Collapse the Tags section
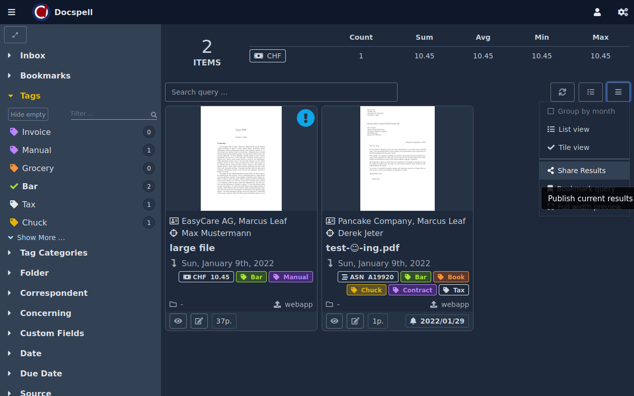The image size is (634, 396). tap(30, 96)
